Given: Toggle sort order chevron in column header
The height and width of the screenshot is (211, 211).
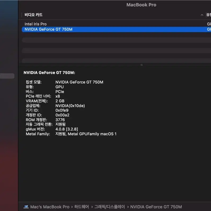Looking at the screenshot, I should click(202, 15).
